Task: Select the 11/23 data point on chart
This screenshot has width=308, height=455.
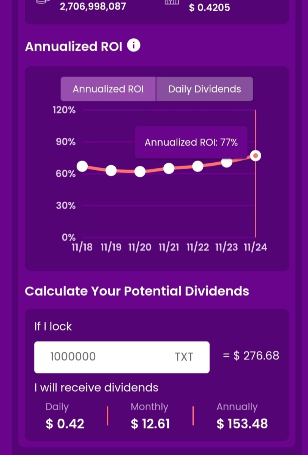Action: pos(227,162)
